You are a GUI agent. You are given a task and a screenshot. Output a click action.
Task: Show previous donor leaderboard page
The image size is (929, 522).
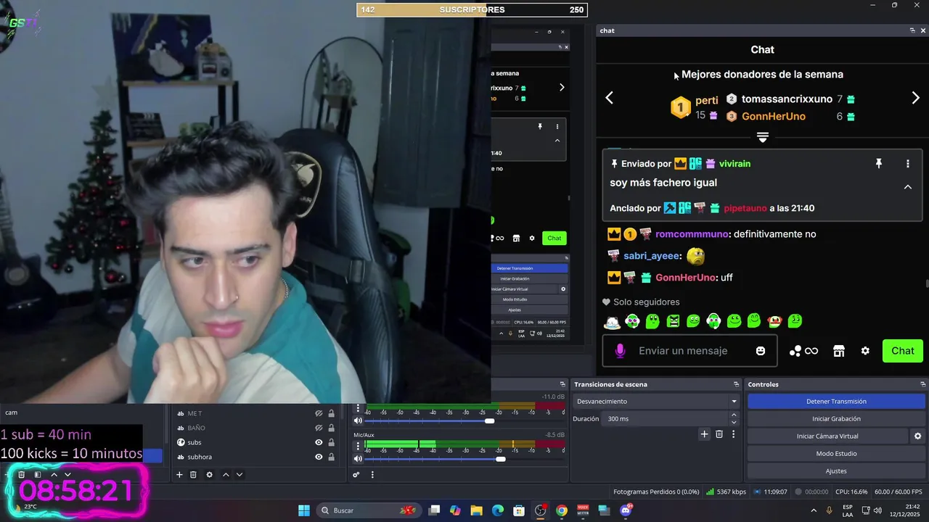pos(610,98)
